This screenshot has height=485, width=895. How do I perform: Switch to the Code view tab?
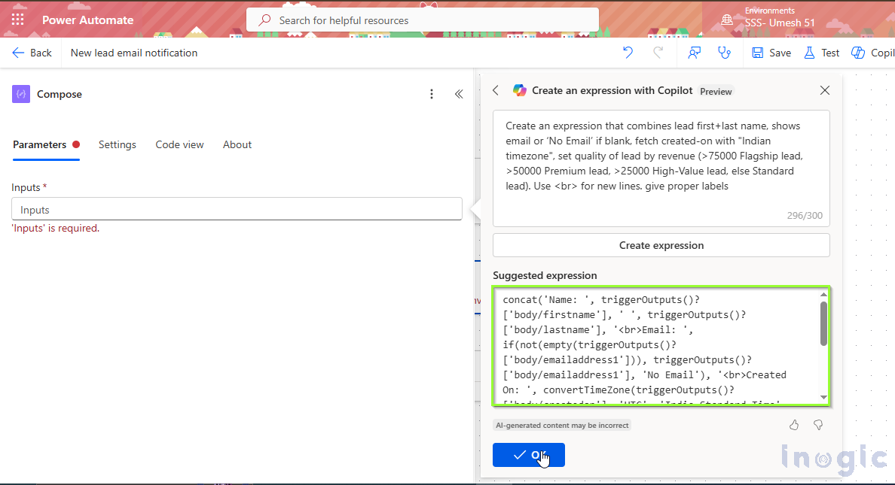pos(179,144)
